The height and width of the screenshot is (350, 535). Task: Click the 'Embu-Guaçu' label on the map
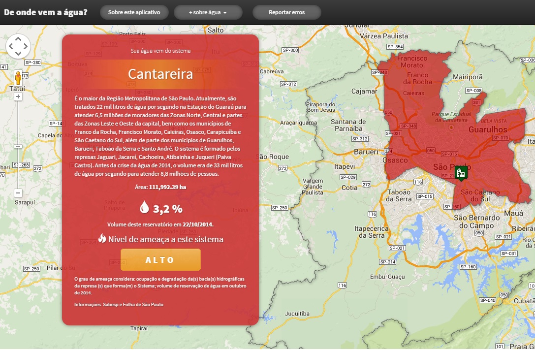coord(387,277)
